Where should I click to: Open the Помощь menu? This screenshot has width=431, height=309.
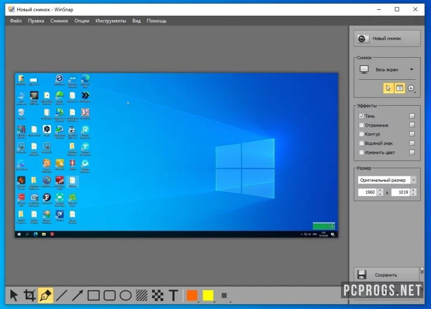[x=156, y=21]
